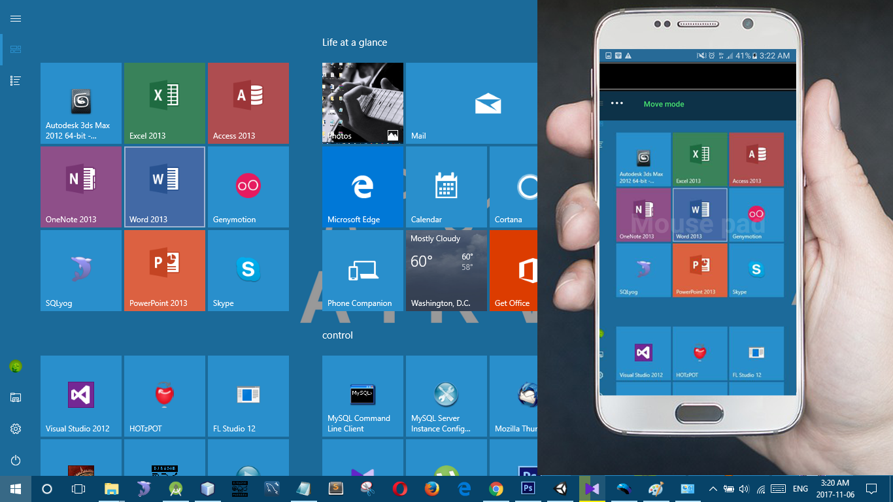The height and width of the screenshot is (502, 893).
Task: Open SQLyog dolphin icon on the taskbar
Action: coord(144,489)
